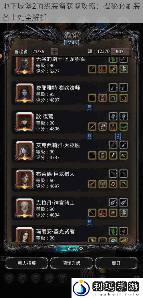This screenshot has height=298, width=143.
Task: Tap the weapon slot of 布莱德·巨龙猎人
Action: tap(92, 184)
